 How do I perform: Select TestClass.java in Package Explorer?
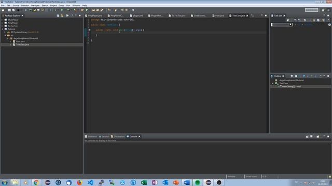click(x=22, y=45)
